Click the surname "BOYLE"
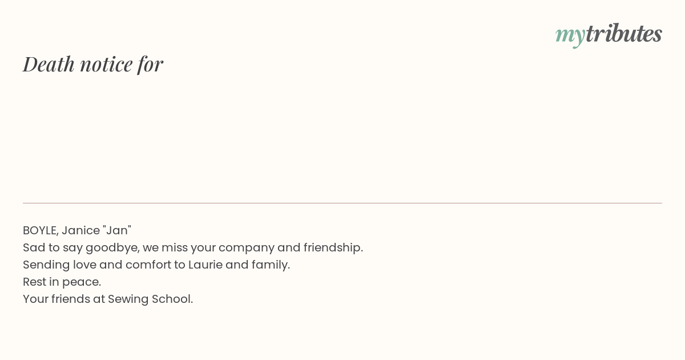 (x=41, y=231)
